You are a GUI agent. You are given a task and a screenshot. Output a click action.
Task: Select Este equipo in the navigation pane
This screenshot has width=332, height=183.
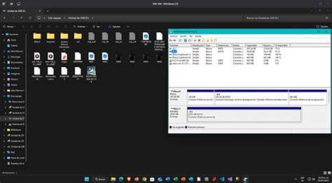14,96
